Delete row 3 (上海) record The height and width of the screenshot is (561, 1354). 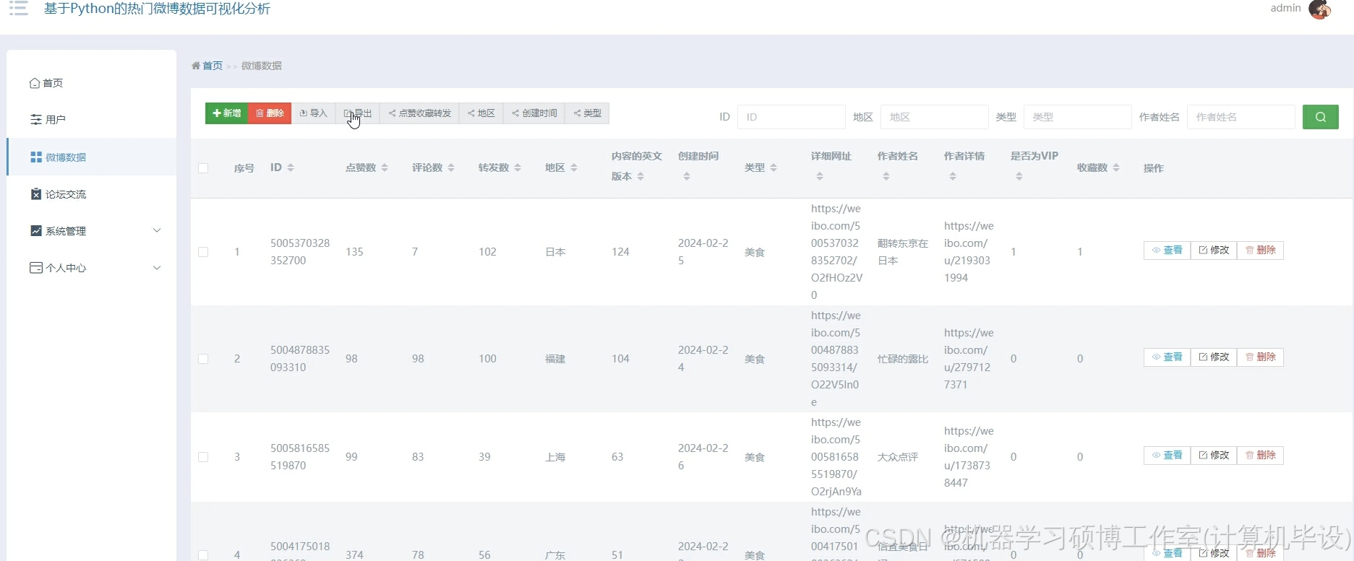pos(1260,456)
